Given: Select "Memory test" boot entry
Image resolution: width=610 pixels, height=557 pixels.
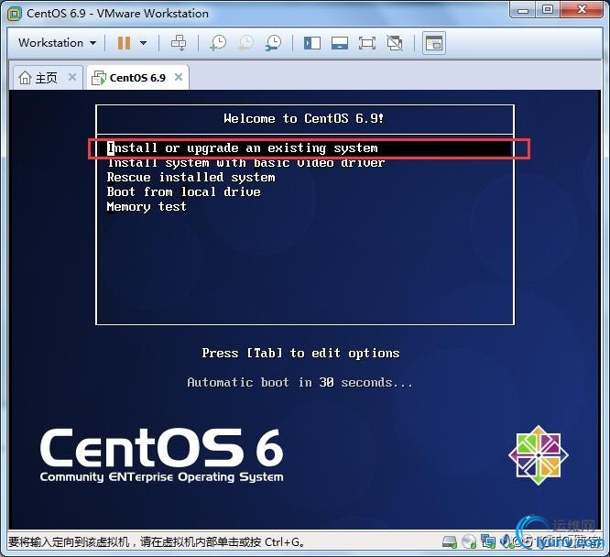Looking at the screenshot, I should point(147,207).
